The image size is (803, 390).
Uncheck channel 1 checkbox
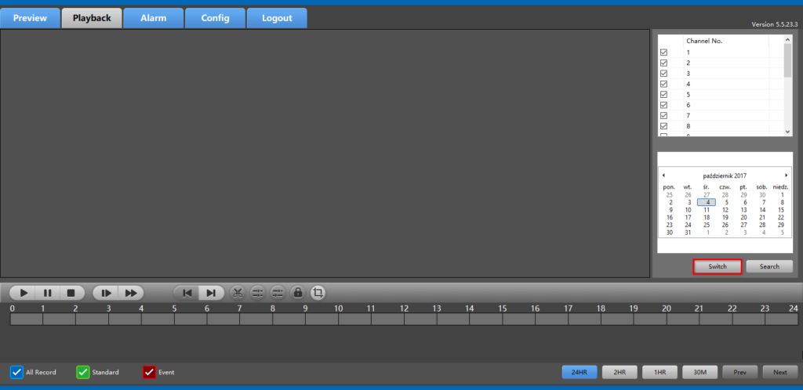[664, 52]
